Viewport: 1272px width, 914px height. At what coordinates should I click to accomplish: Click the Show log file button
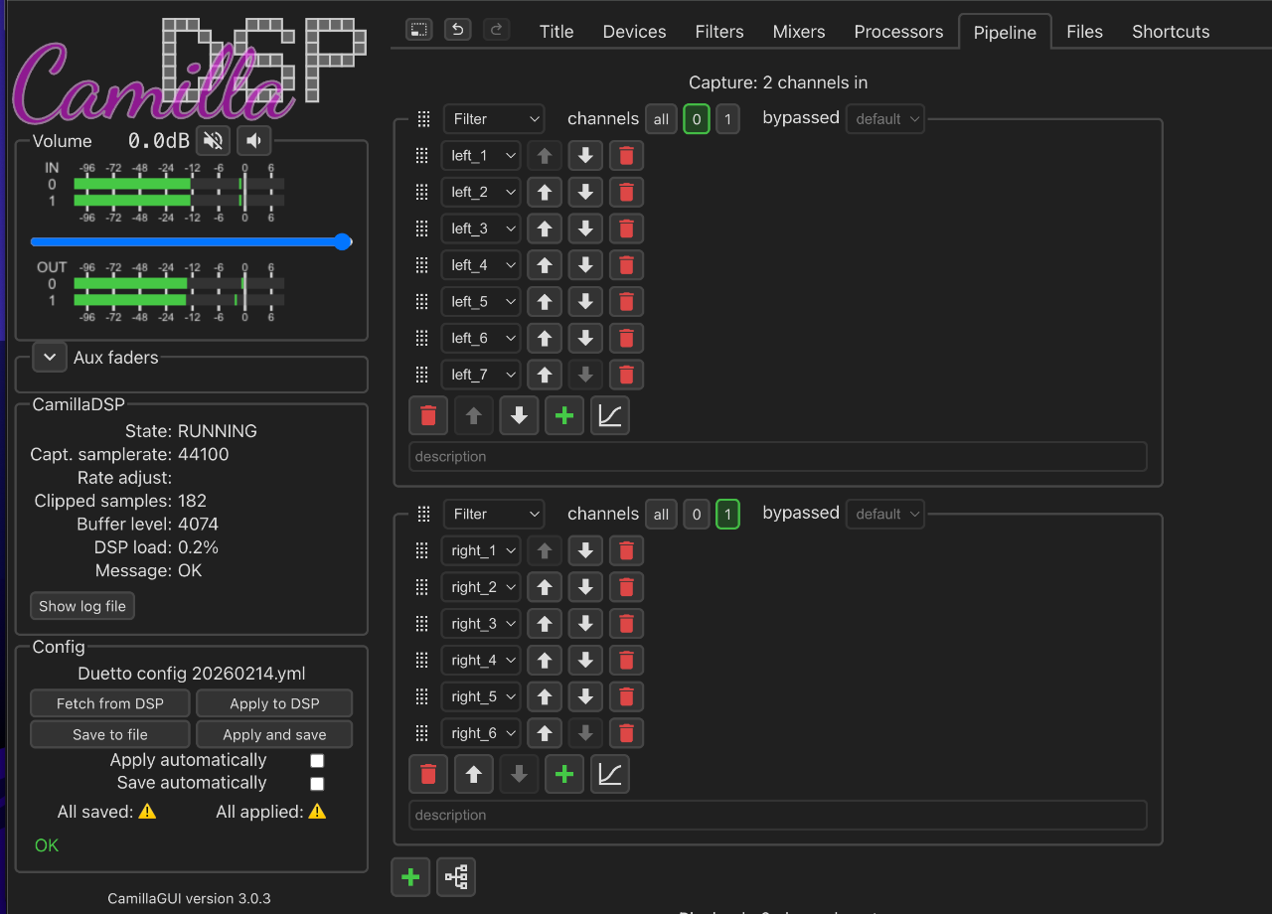click(82, 606)
